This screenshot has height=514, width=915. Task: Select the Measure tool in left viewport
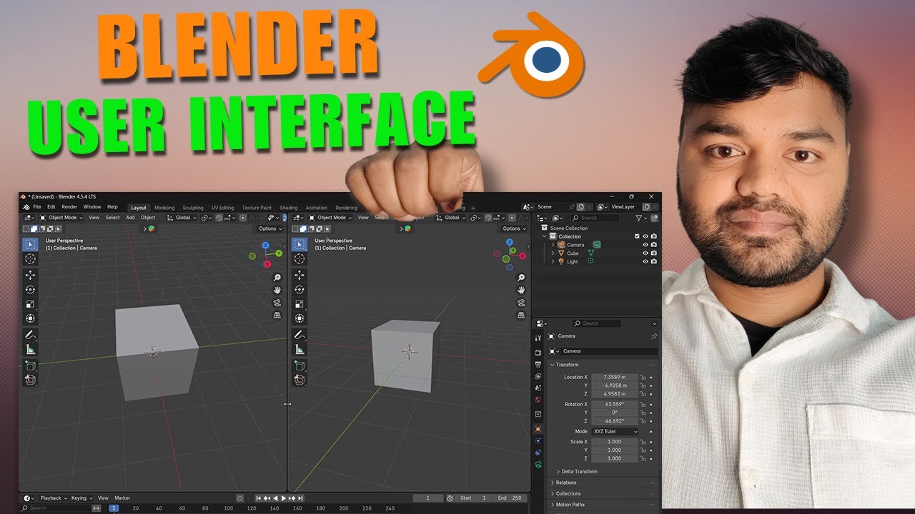(x=30, y=349)
